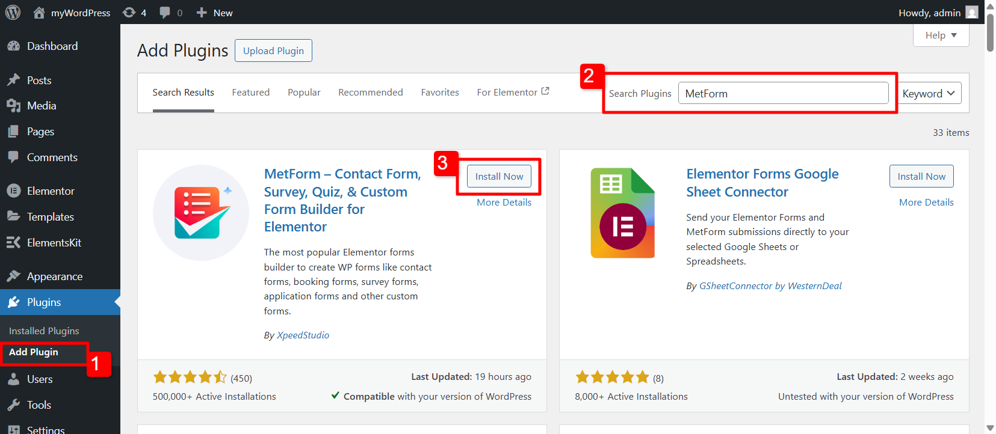This screenshot has width=996, height=434.
Task: Click the external link icon beside For Elementor
Action: 545,91
